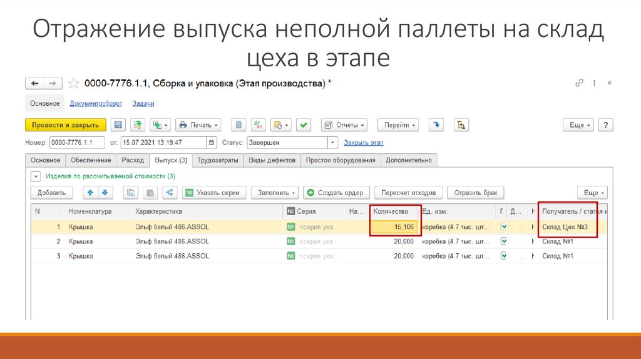Switch to the Простои оборудования tab

coord(341,160)
